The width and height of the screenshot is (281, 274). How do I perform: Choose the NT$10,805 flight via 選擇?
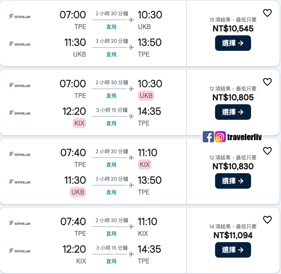click(x=233, y=112)
